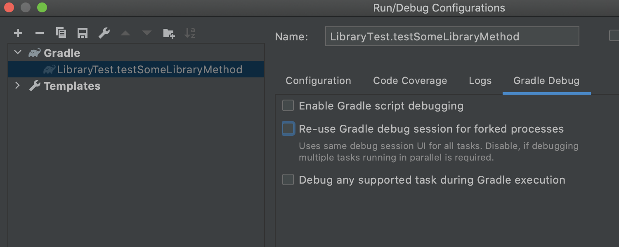Collapse the Gradle tree node

pyautogui.click(x=18, y=53)
